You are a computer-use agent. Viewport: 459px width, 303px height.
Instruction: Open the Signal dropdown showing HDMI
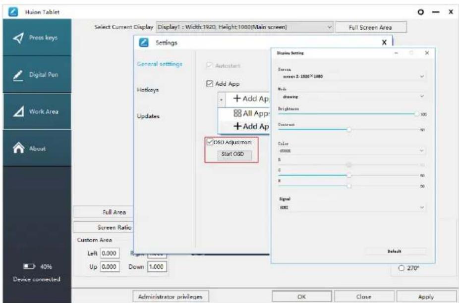351,207
